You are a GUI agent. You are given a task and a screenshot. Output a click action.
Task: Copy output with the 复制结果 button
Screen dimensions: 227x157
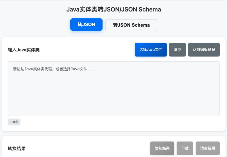point(162,148)
